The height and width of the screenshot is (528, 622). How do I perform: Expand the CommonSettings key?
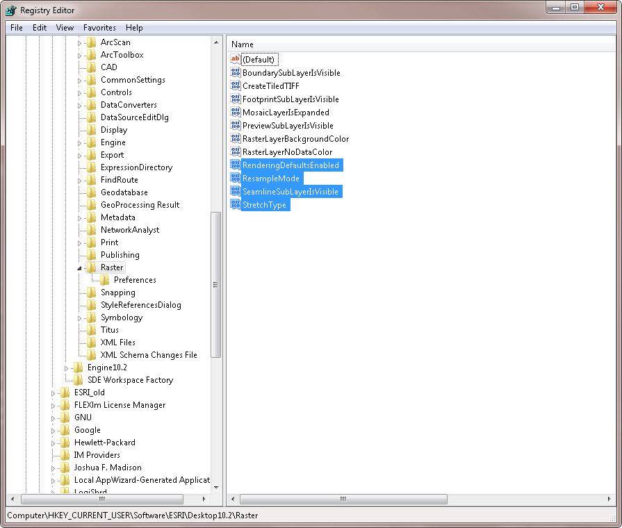79,81
